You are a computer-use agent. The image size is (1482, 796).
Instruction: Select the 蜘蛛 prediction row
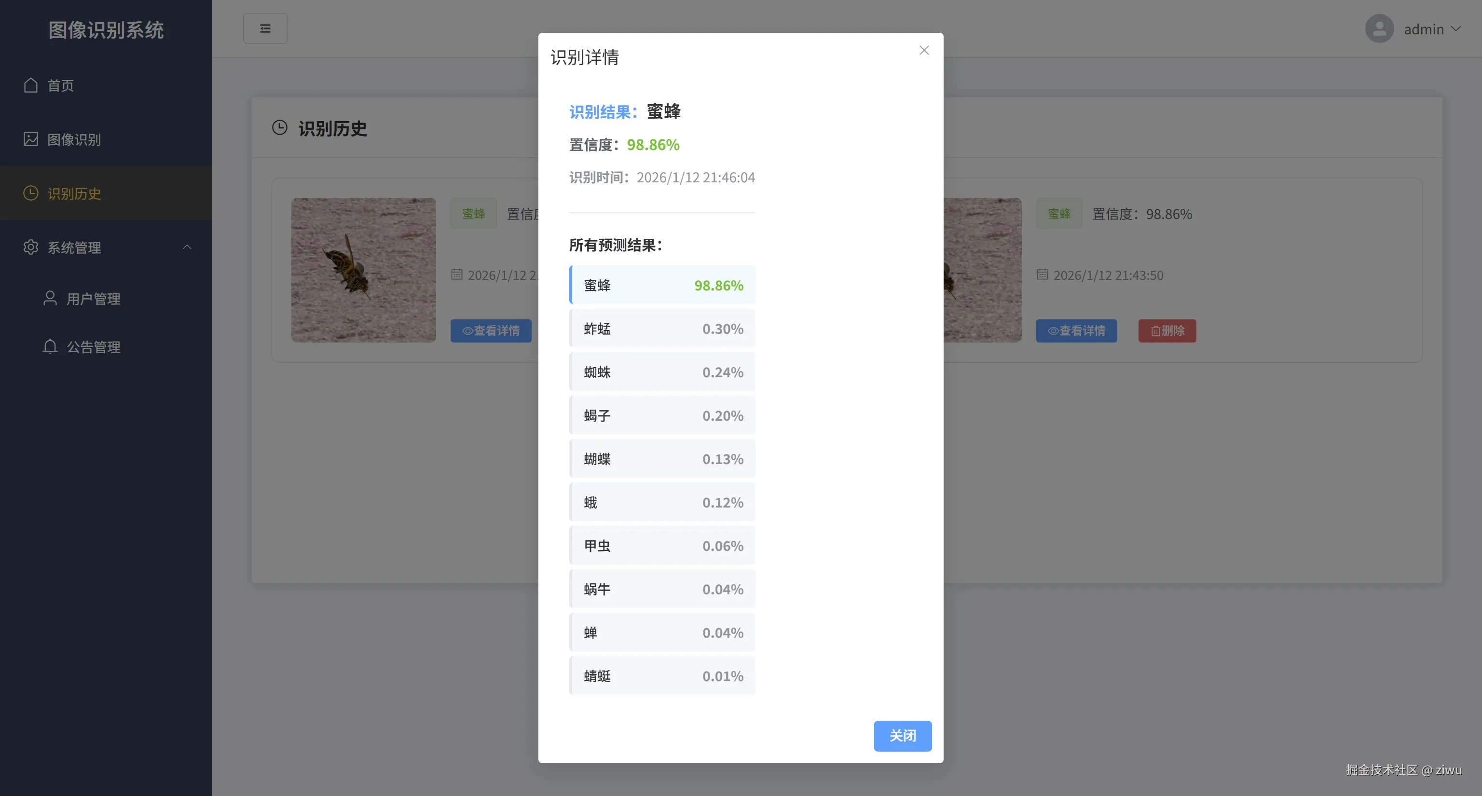coord(662,371)
